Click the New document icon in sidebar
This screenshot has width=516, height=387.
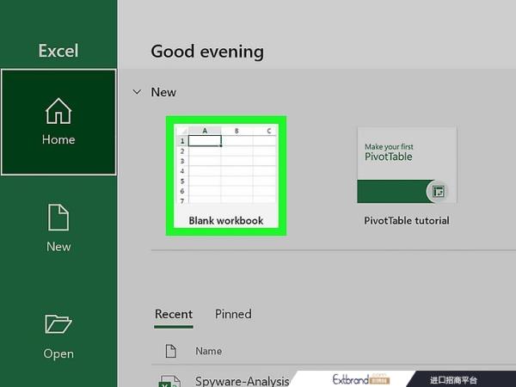pos(58,218)
